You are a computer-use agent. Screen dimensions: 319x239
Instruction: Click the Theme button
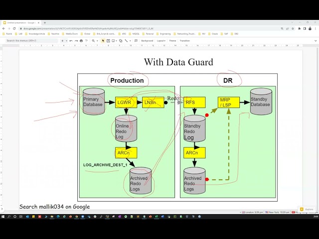(x=172, y=41)
